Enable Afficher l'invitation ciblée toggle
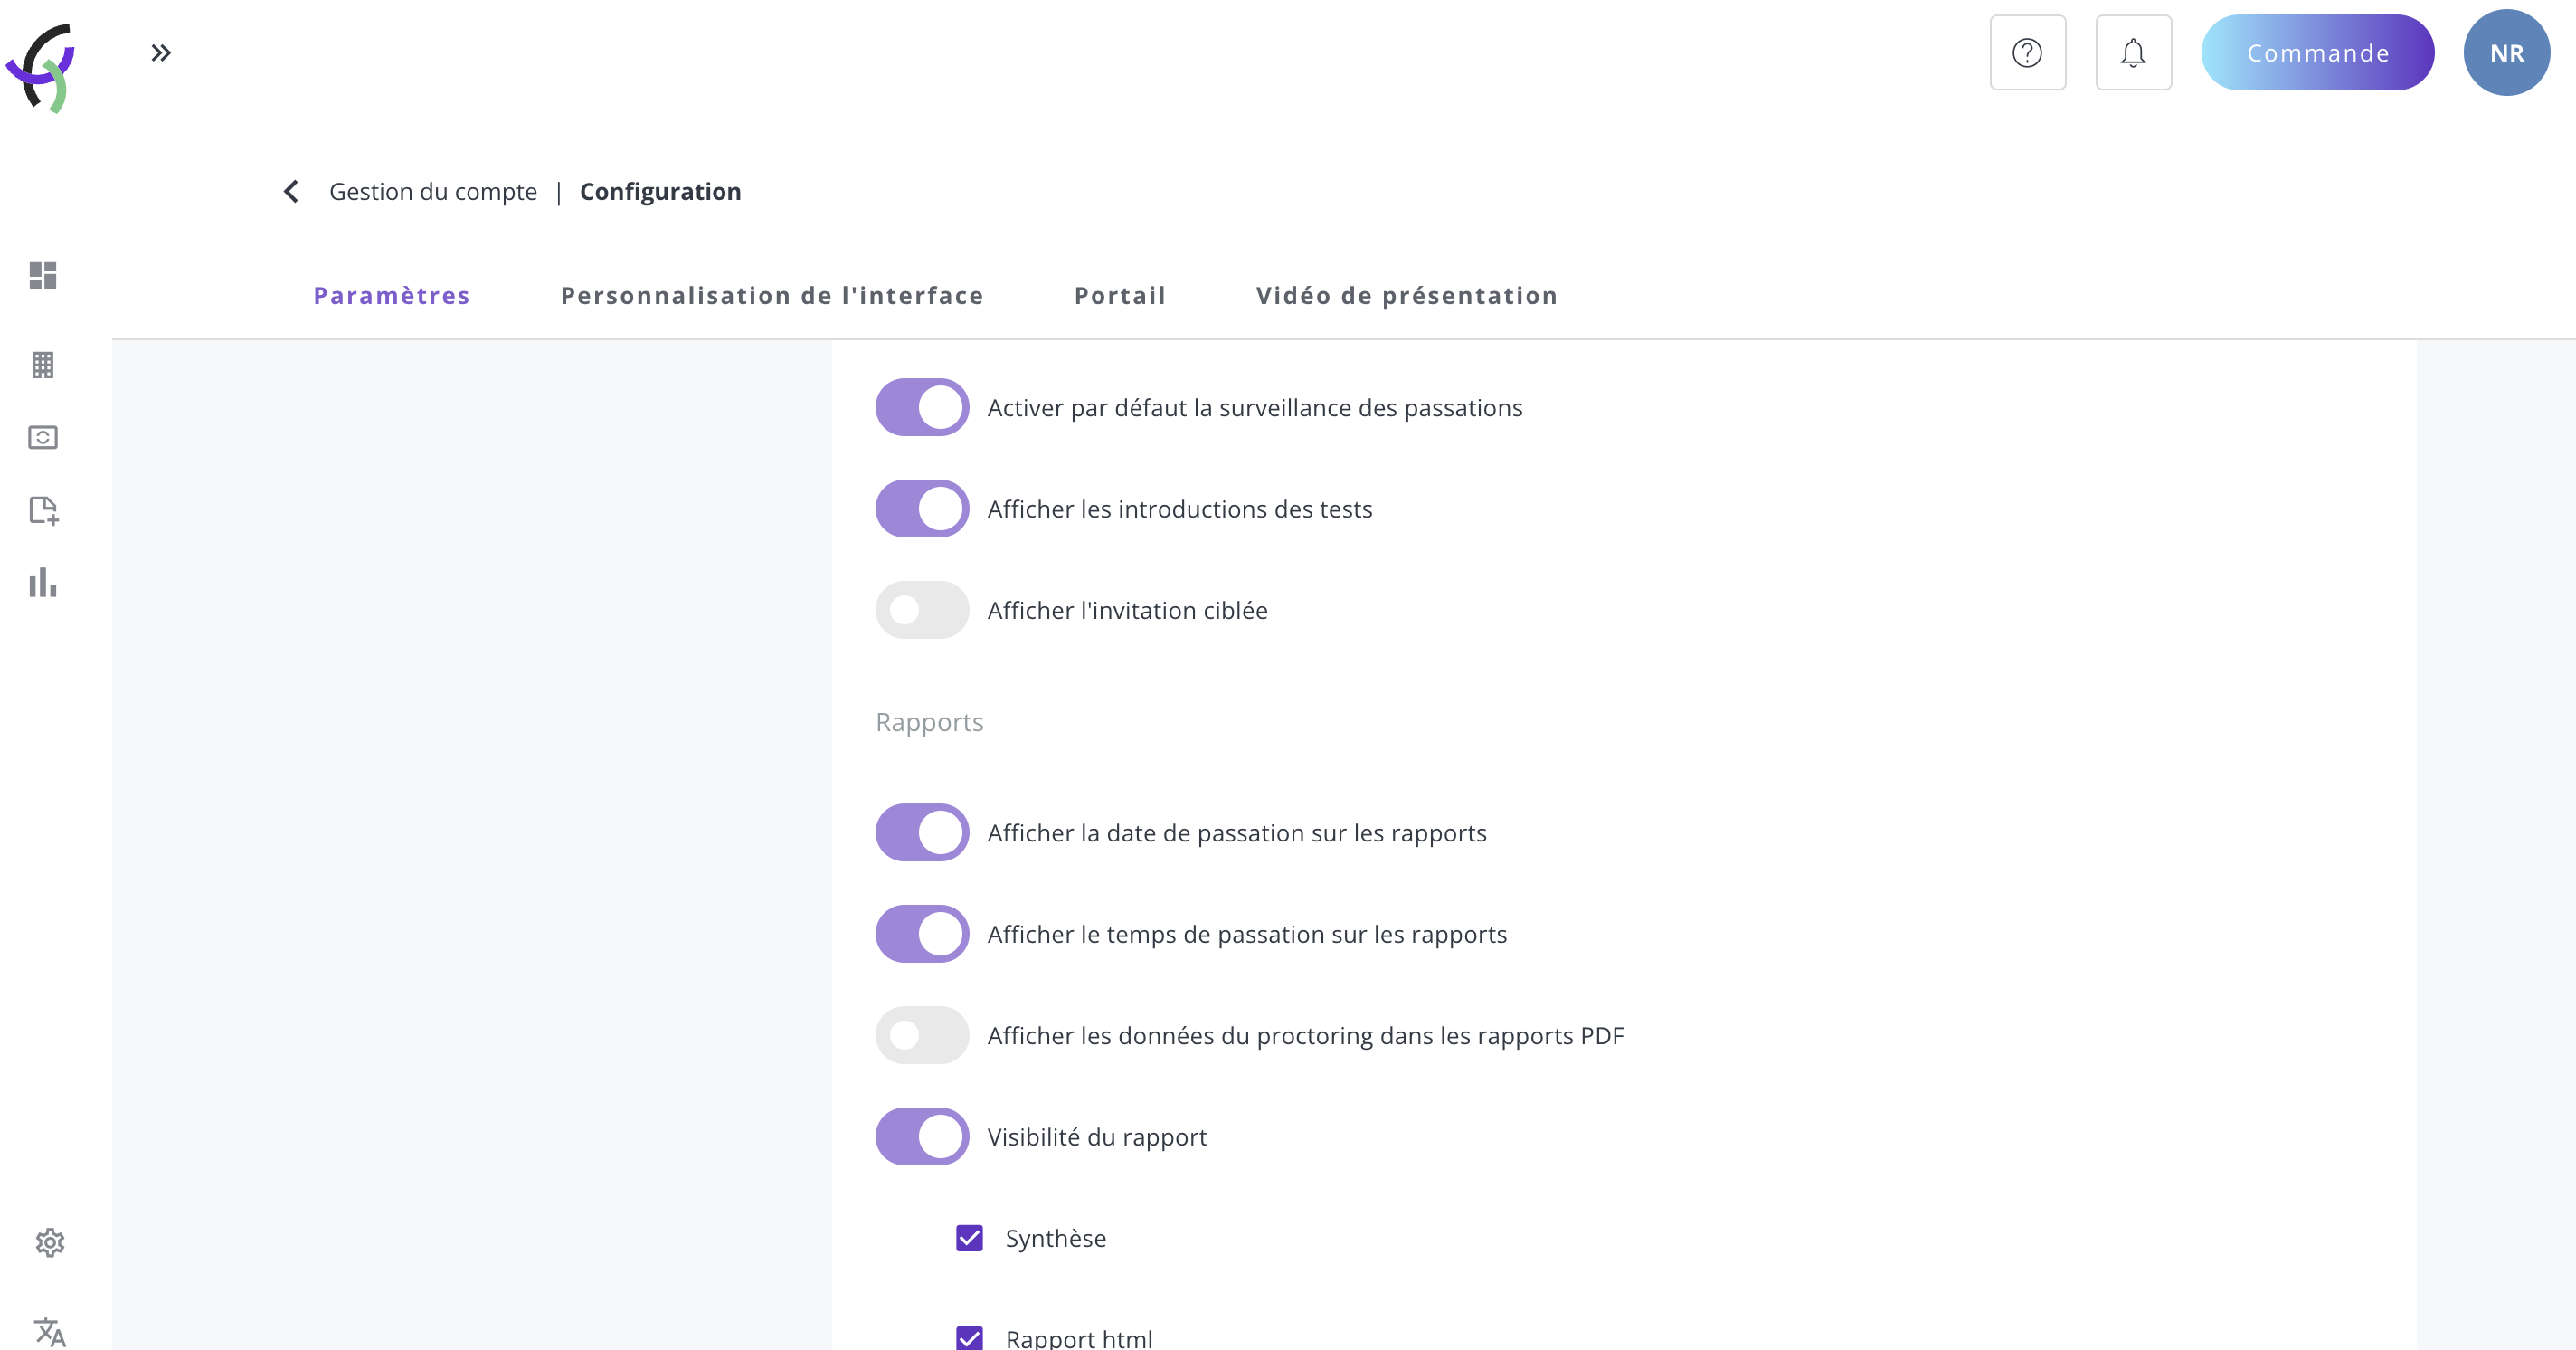 point(922,610)
